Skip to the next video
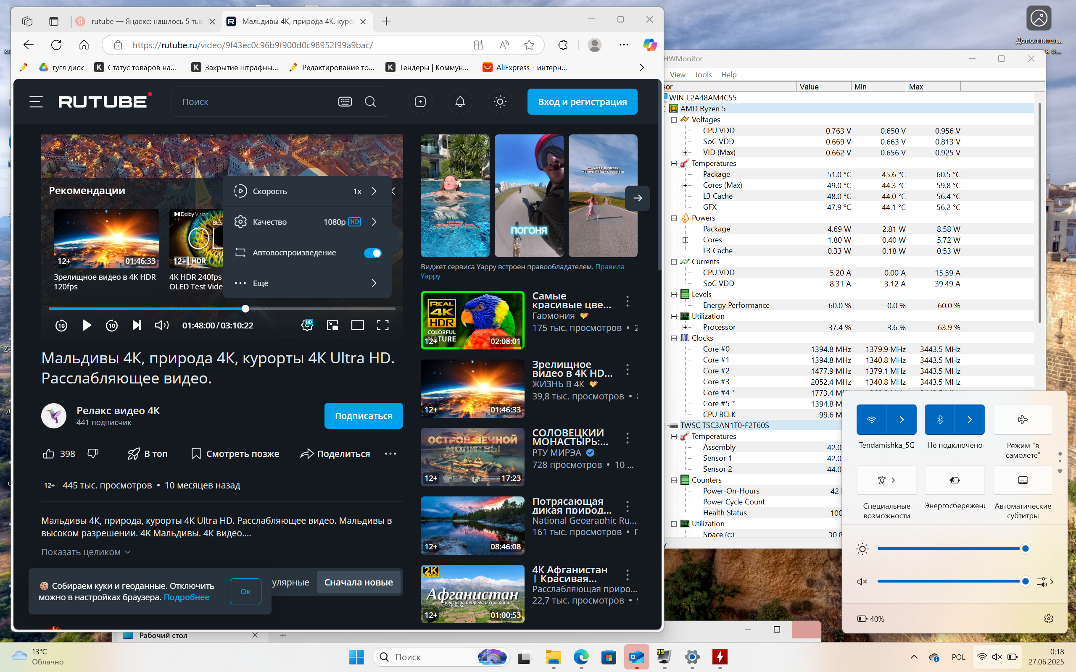The width and height of the screenshot is (1076, 672). tap(137, 325)
